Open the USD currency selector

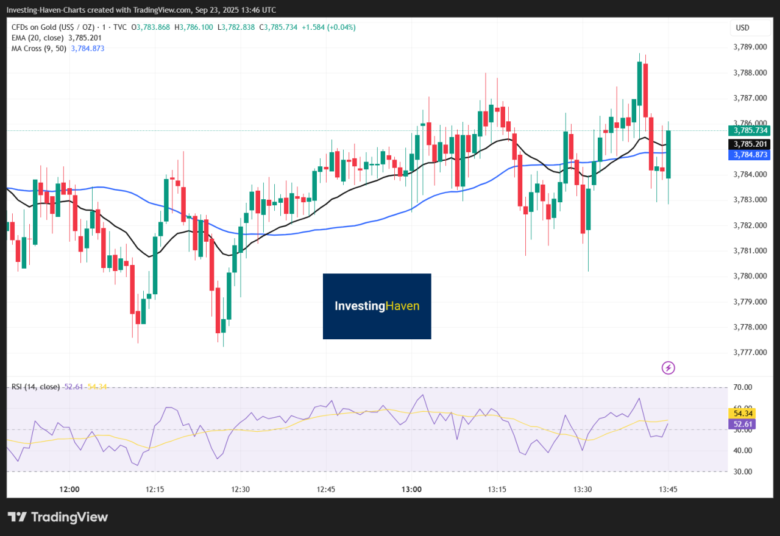[x=742, y=28]
